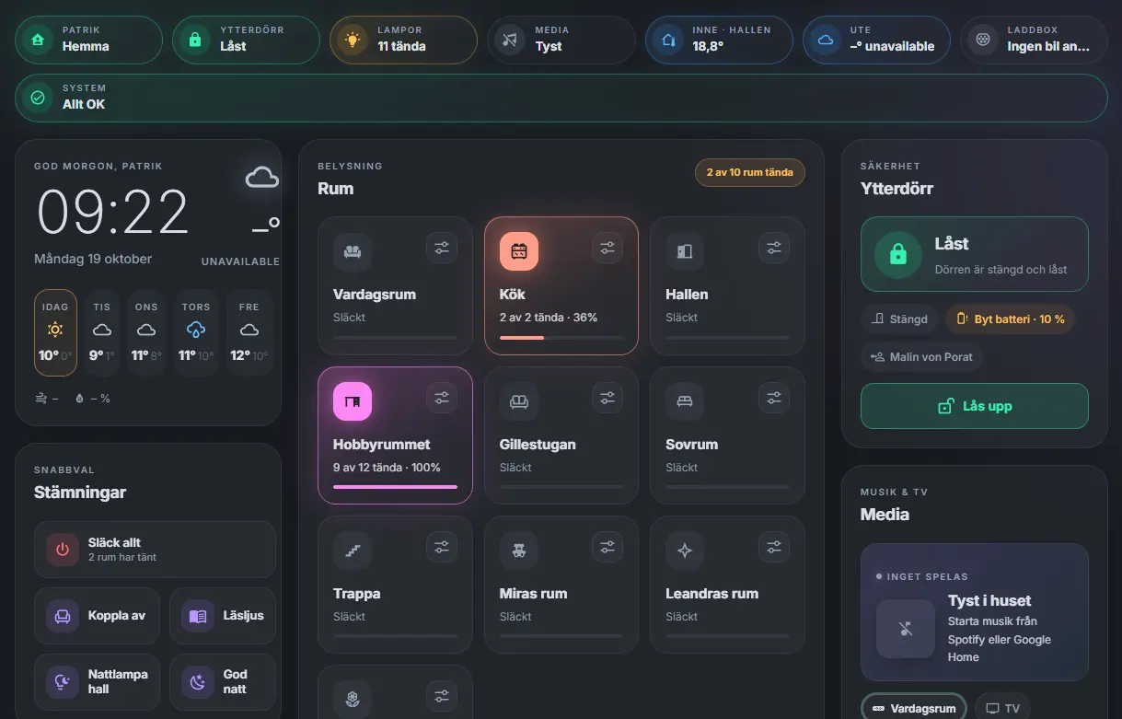Screen dimensions: 1122x719
Task: Toggle the Hobbyrummet light icon
Action: click(x=353, y=401)
